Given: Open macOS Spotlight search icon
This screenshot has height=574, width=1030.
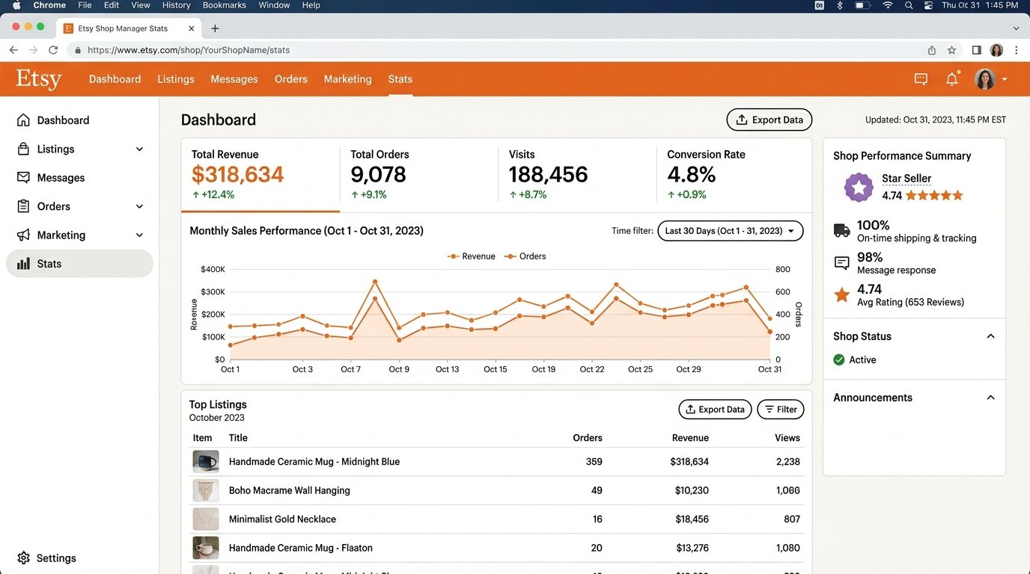Looking at the screenshot, I should [909, 5].
